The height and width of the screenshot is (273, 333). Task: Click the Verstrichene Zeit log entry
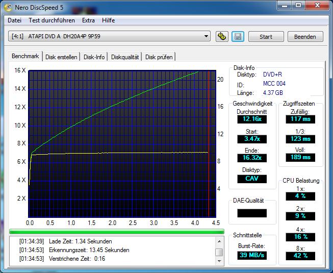click(x=62, y=259)
